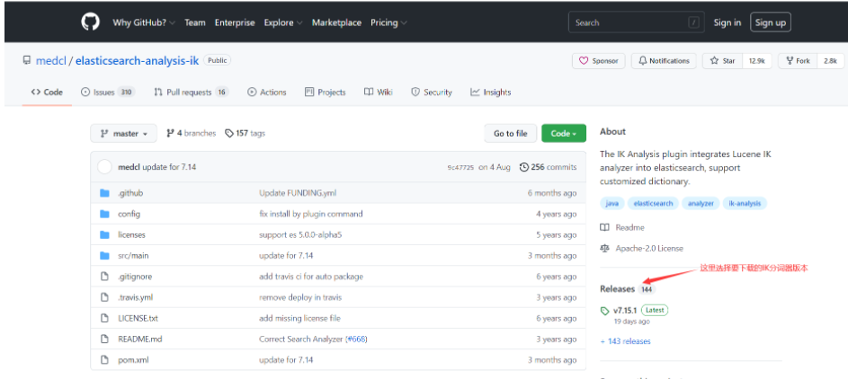The width and height of the screenshot is (848, 379).
Task: Click the README.md file icon
Action: pos(105,339)
